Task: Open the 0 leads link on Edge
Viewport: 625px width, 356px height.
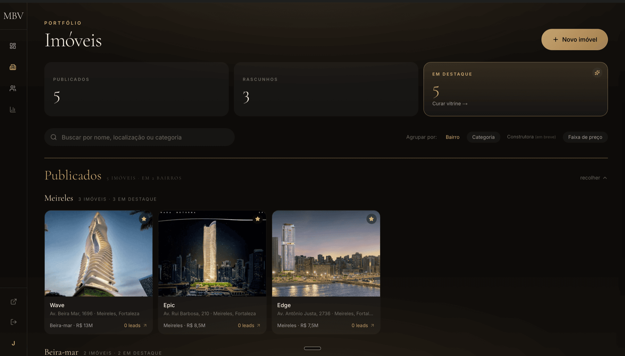Action: (363, 325)
